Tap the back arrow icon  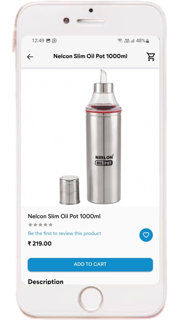(30, 57)
